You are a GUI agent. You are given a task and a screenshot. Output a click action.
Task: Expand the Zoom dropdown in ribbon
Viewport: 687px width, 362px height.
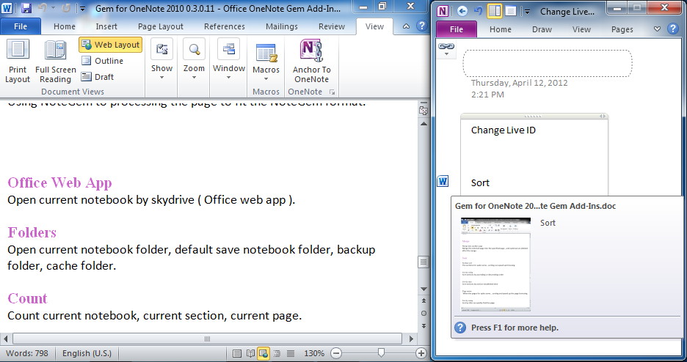coord(194,60)
